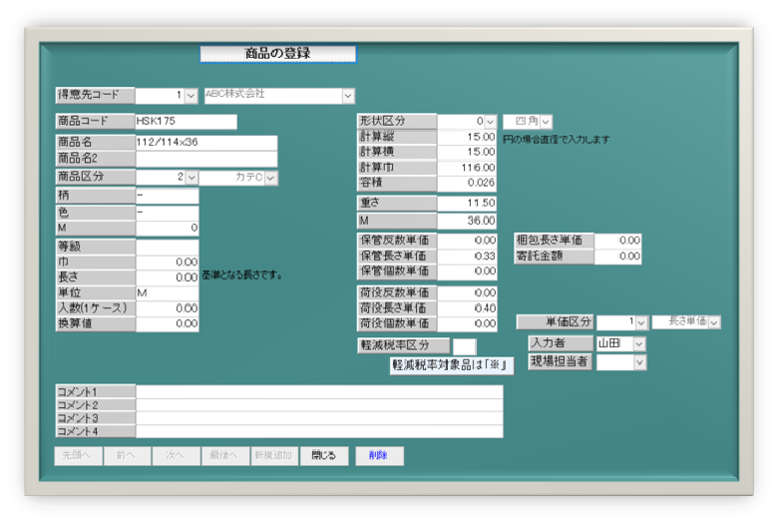The height and width of the screenshot is (523, 778).
Task: Click the 軽減税率区分 input box
Action: point(465,345)
